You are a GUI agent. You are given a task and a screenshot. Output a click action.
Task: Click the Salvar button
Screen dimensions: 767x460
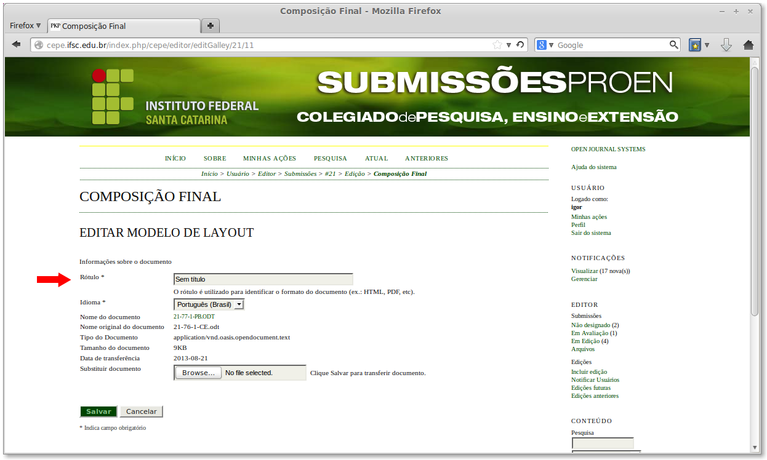click(x=98, y=411)
